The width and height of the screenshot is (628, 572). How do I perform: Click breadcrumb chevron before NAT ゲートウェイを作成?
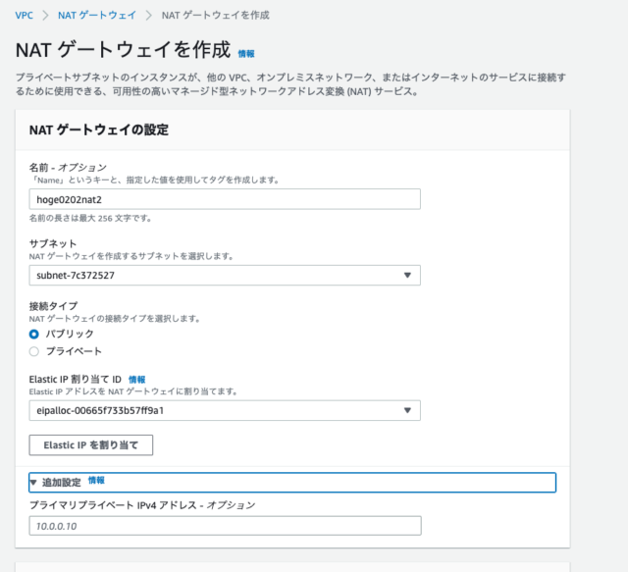pos(149,16)
